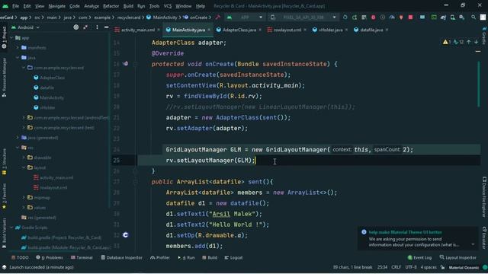
Task: Open the Pixel 3A device selector dropdown
Action: [x=303, y=18]
